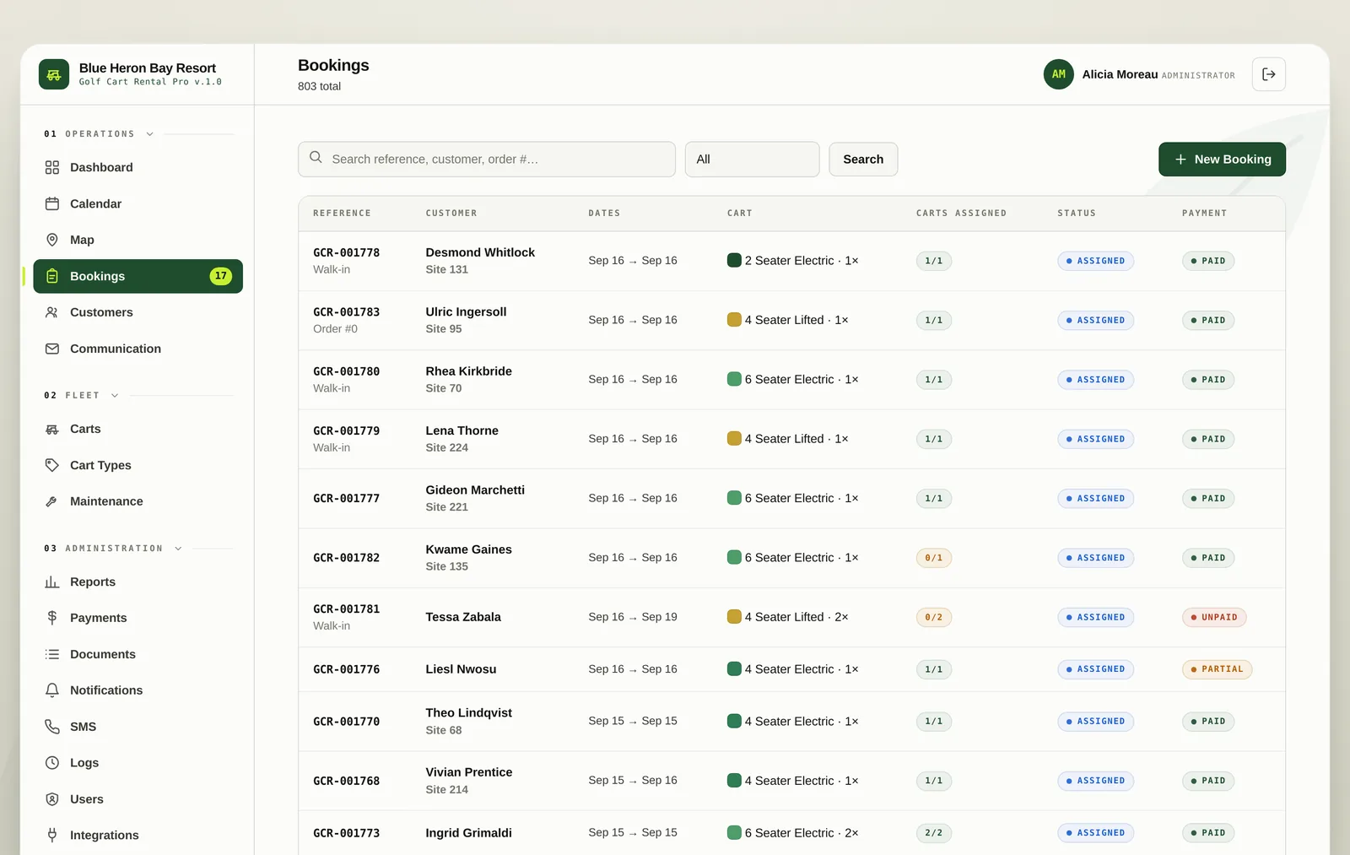Click PARTIAL payment badge for Liesl Nwosu
1350x855 pixels.
pyautogui.click(x=1217, y=669)
